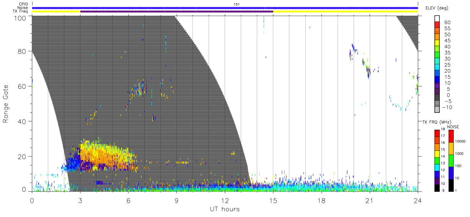The height and width of the screenshot is (217, 470).
Task: Click the ELEV (deg) legend title
Action: [x=437, y=8]
